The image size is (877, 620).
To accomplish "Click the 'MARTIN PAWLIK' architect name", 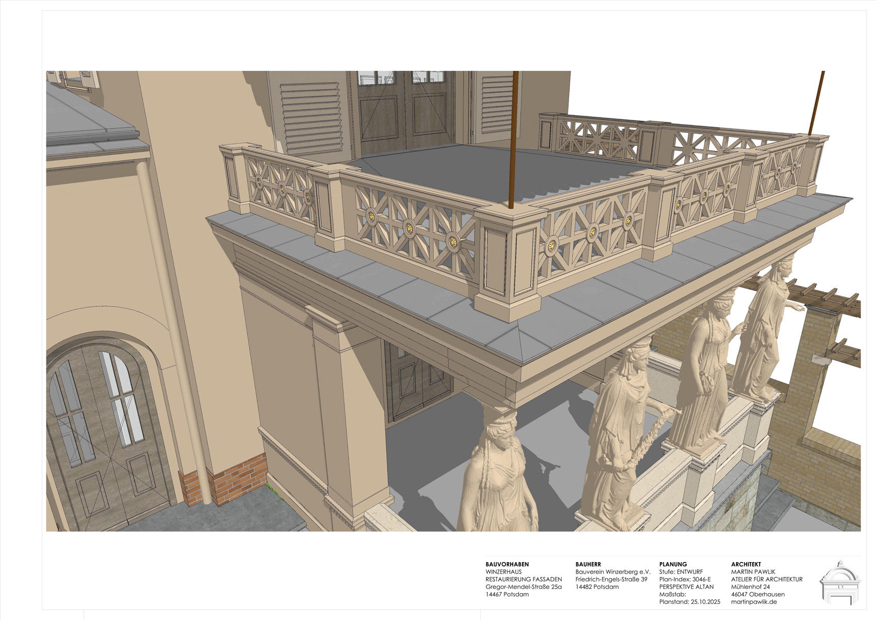I will [753, 572].
